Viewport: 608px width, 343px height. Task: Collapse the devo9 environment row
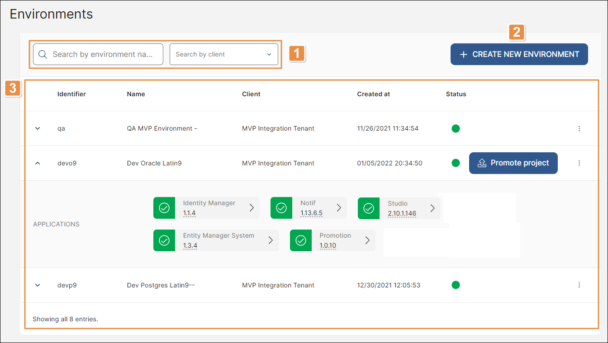pyautogui.click(x=38, y=163)
